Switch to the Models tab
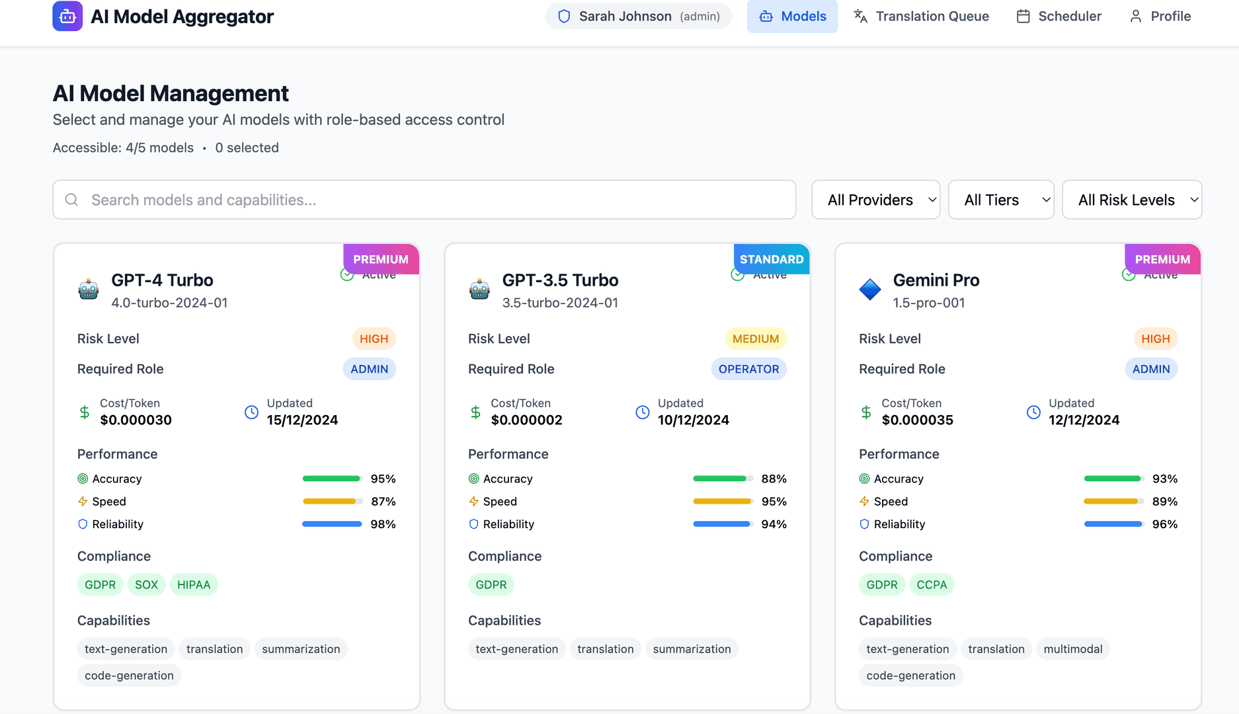 (x=792, y=17)
